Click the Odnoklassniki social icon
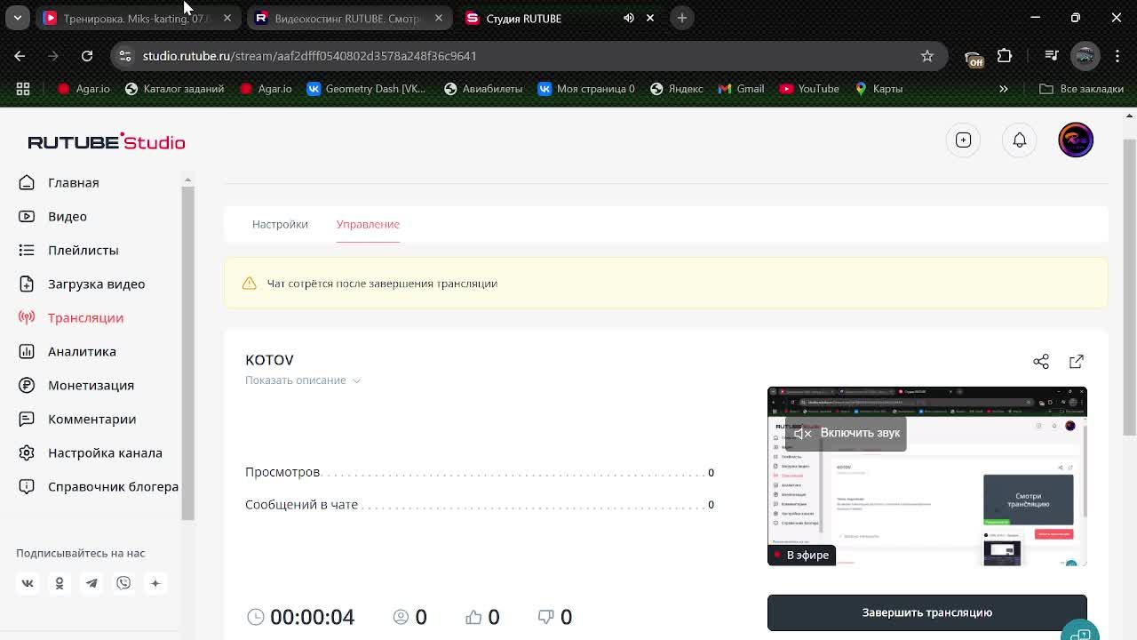This screenshot has height=640, width=1137. pos(60,583)
